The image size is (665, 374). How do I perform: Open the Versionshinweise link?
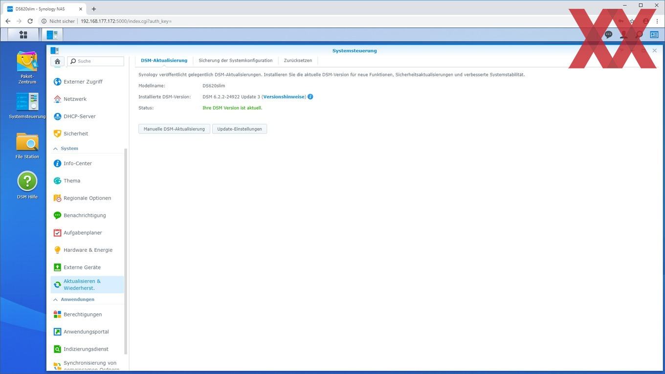point(284,97)
